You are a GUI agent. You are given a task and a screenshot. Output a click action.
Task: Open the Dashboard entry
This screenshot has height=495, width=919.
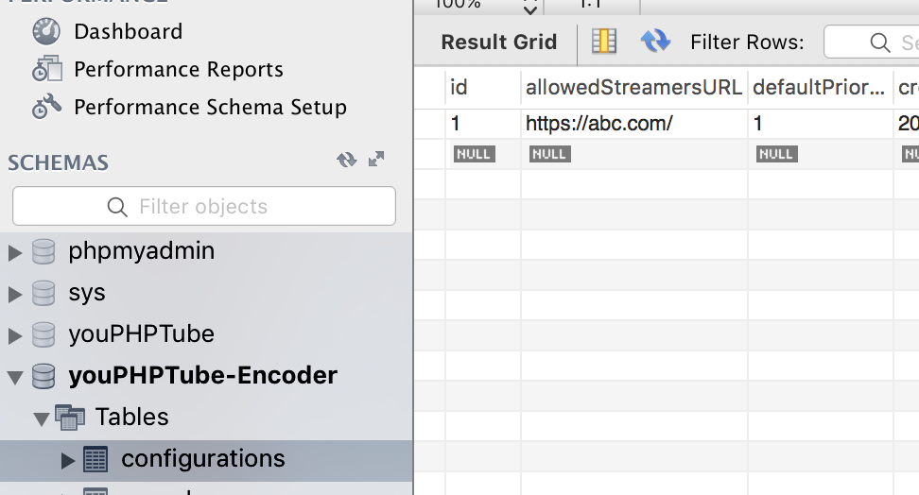point(128,31)
